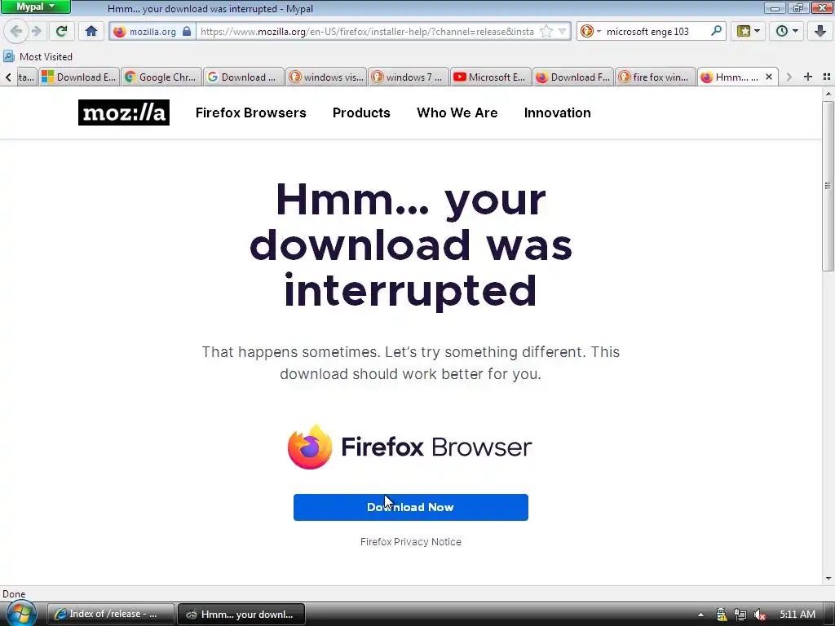This screenshot has width=835, height=626.
Task: Switch to the partially hidden 'ta...' tab
Action: click(26, 77)
